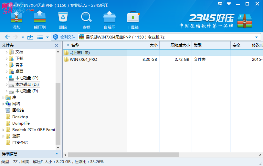Viewport: 263px width, 166px height.
Task: Sort by the 类型 column header
Action: (x=211, y=45)
